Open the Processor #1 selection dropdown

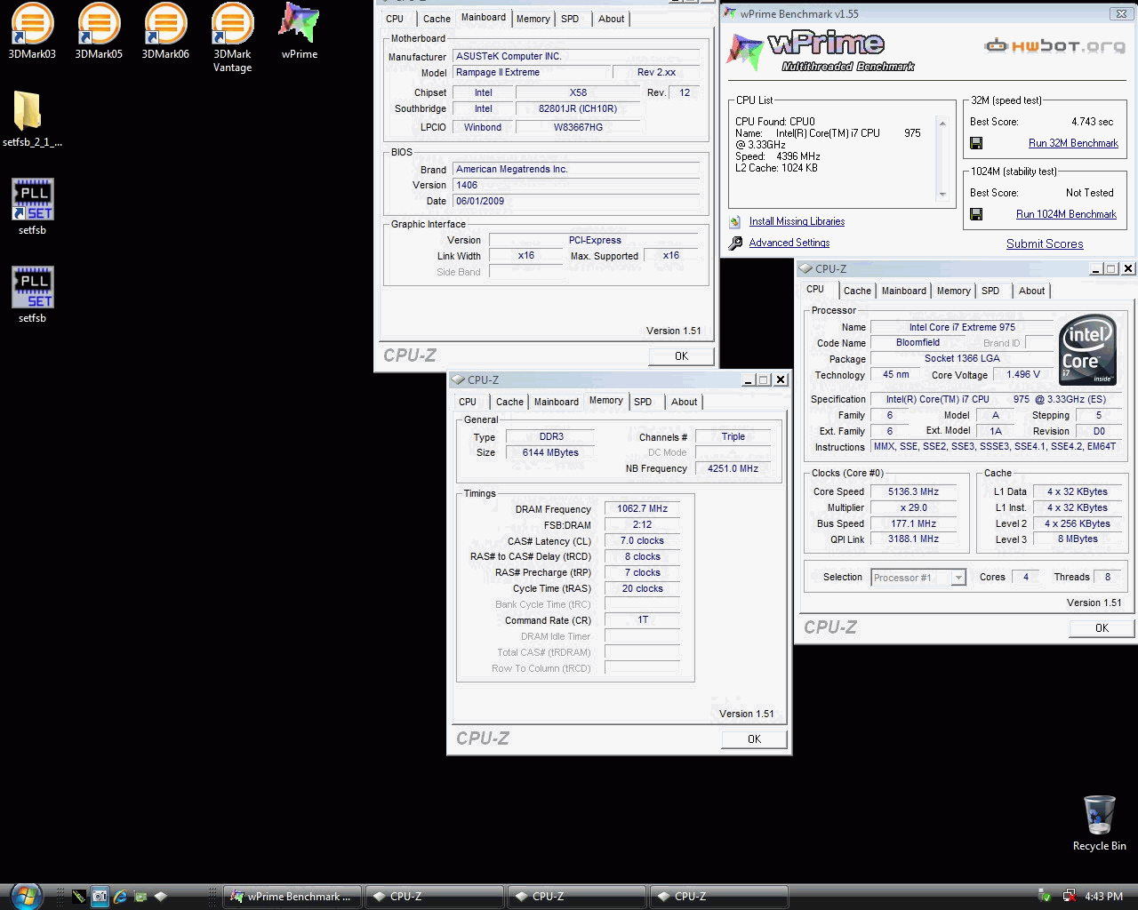tap(958, 578)
